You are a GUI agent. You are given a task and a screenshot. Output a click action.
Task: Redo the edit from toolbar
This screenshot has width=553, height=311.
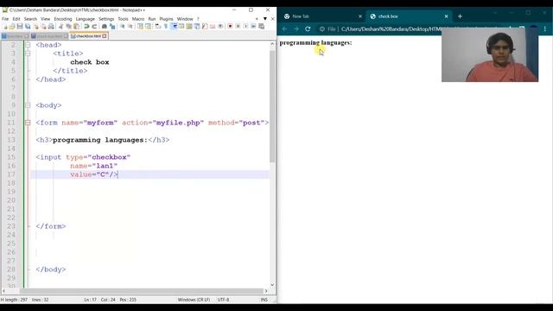tap(94, 27)
